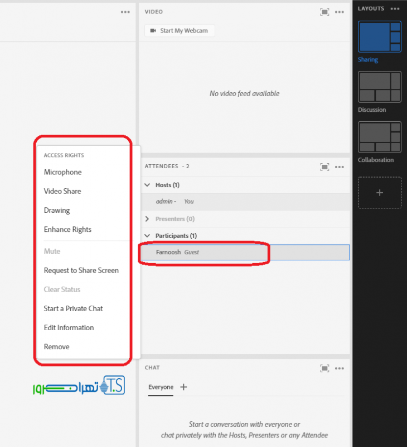The height and width of the screenshot is (447, 407).
Task: Open the Everyone chat tab
Action: (x=161, y=387)
